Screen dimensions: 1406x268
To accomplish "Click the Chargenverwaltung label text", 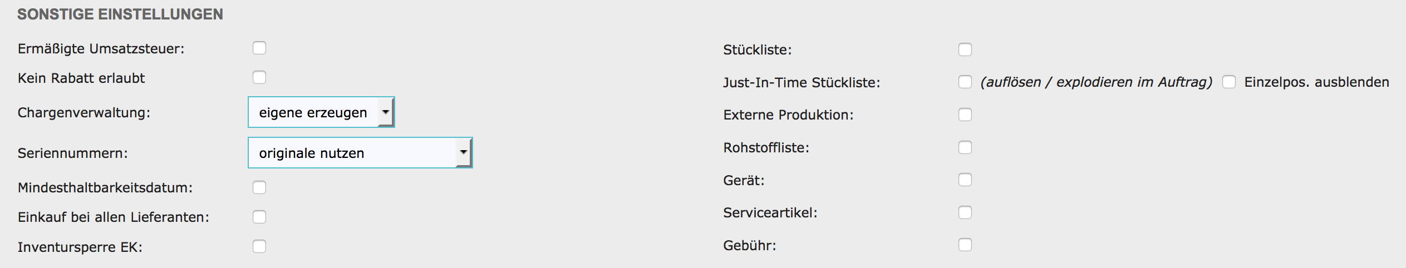I will (x=84, y=113).
